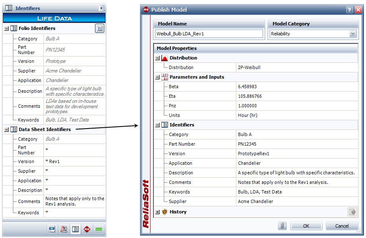The image size is (366, 238).
Task: Select the Life Data panel header
Action: (x=54, y=18)
